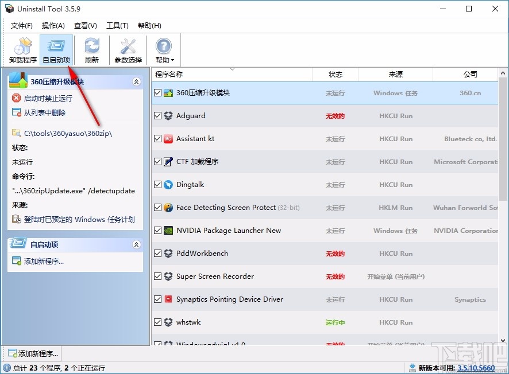This screenshot has width=509, height=374.
Task: Uncheck the CTF 加载程序 entry
Action: [x=157, y=162]
